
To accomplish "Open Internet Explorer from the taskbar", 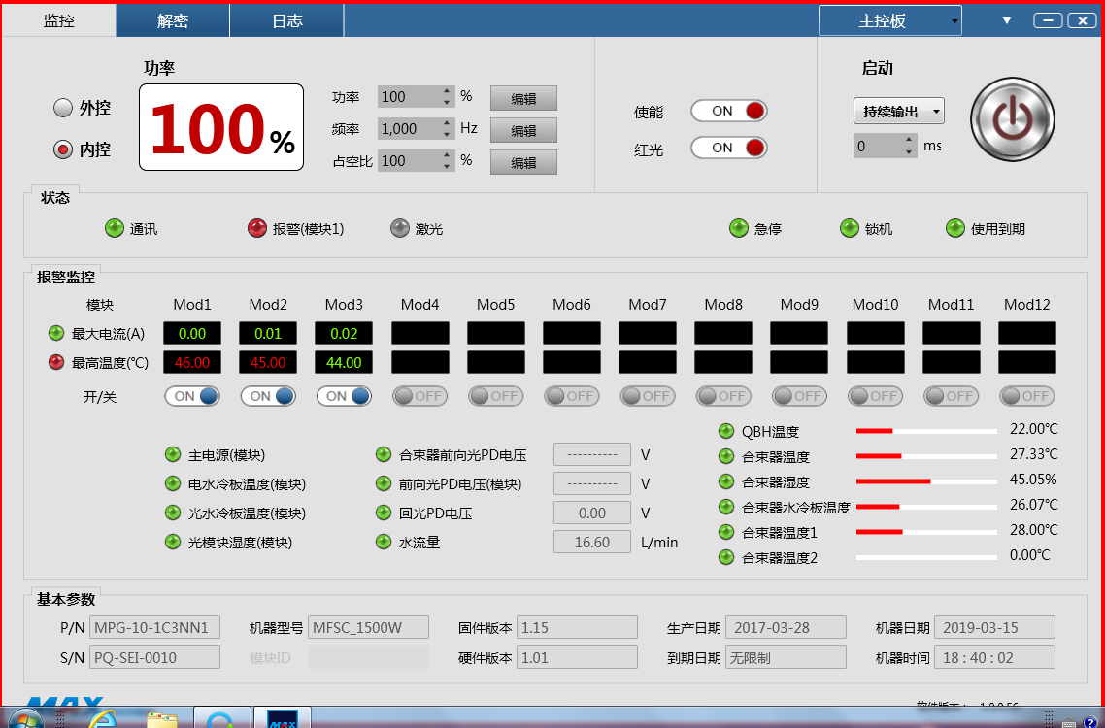I will 101,719.
